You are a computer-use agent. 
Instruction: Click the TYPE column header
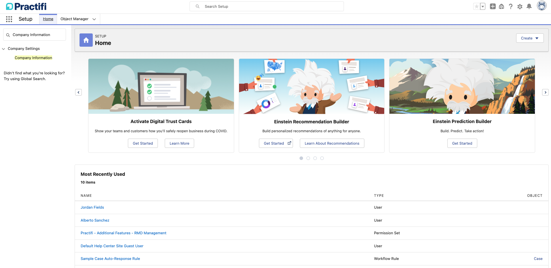(379, 196)
